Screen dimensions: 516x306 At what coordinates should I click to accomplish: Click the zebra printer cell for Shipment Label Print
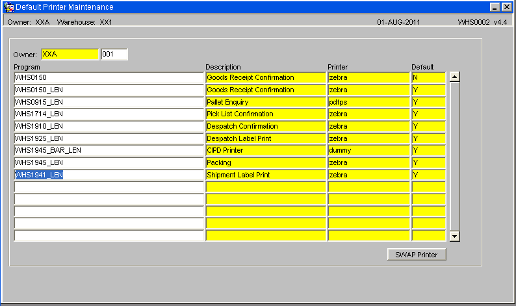pyautogui.click(x=368, y=175)
